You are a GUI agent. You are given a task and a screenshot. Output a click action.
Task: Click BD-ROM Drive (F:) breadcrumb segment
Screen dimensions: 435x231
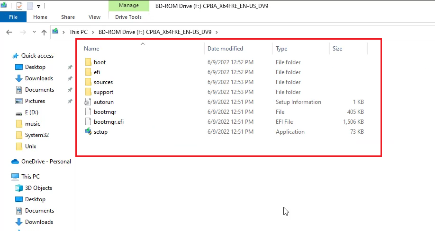tap(155, 32)
